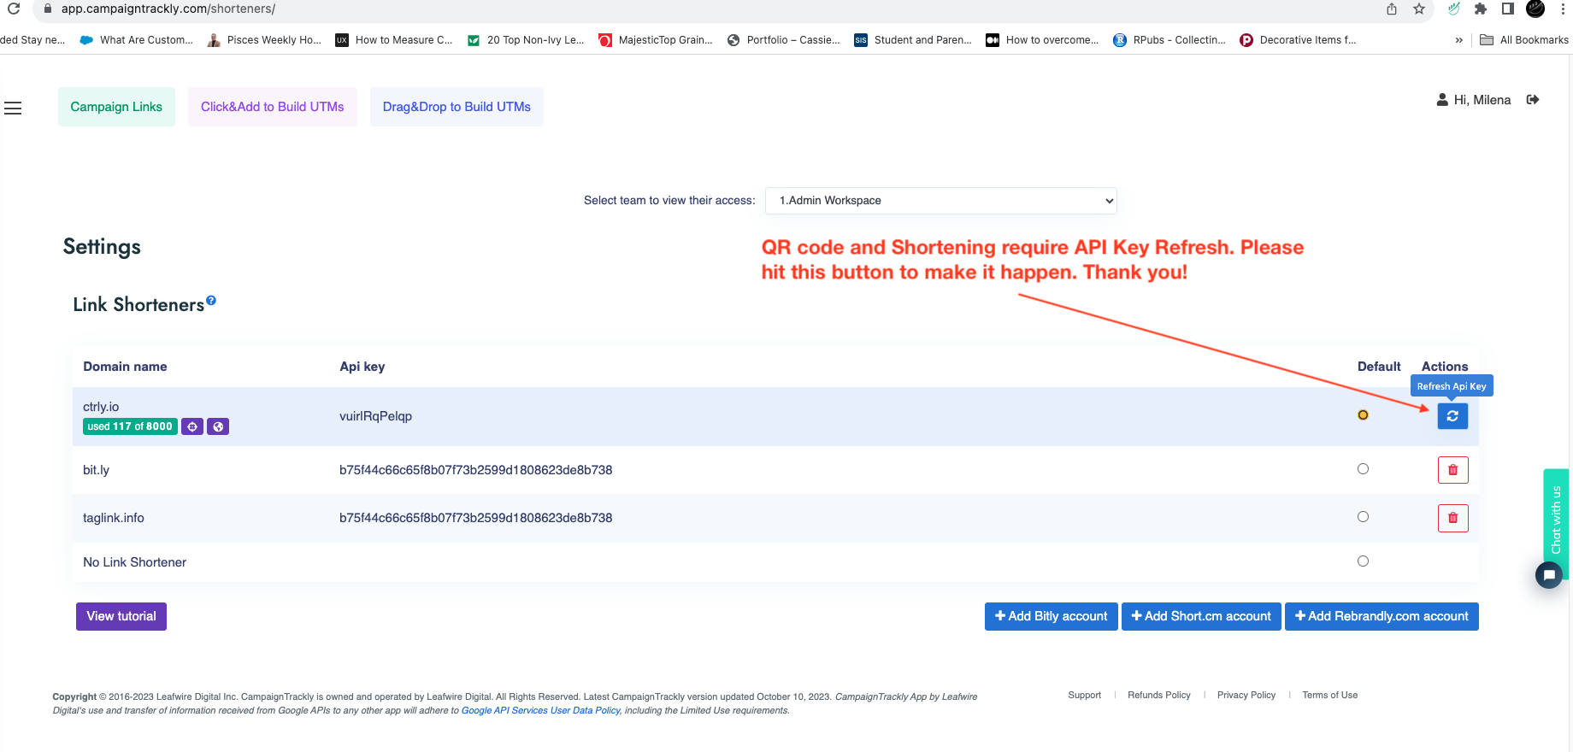The height and width of the screenshot is (752, 1573).
Task: Open the 'What Are Custom...' bookmark
Action: 137,40
